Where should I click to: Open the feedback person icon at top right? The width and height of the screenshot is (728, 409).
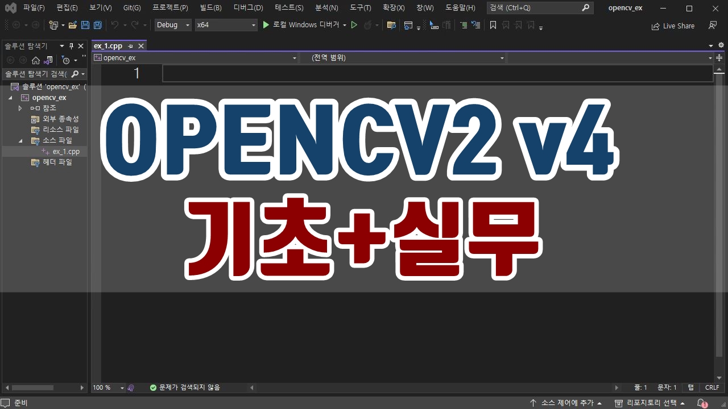(712, 26)
